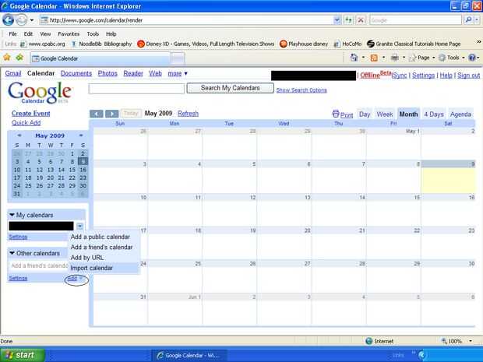
Task: Collapse the My calendars section
Action: pyautogui.click(x=12, y=215)
